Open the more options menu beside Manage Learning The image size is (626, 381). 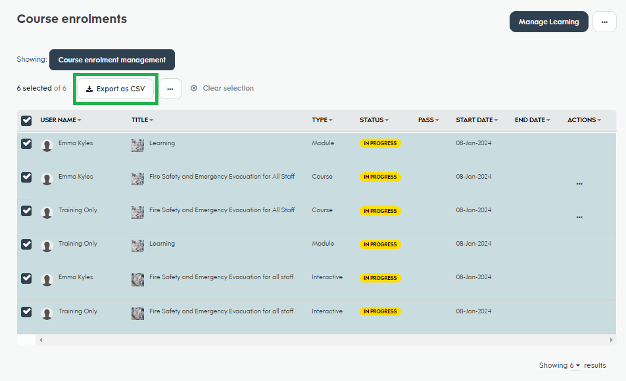604,22
